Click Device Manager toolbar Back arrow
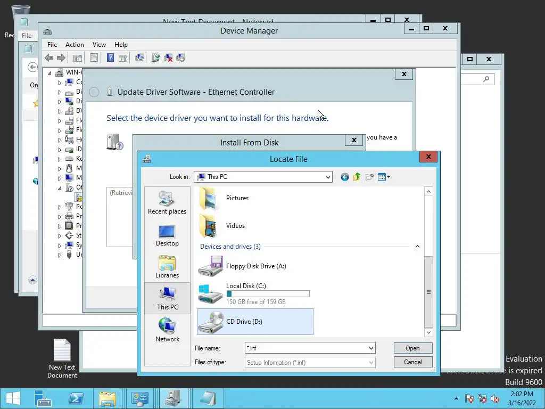This screenshot has height=409, width=545. pos(49,58)
